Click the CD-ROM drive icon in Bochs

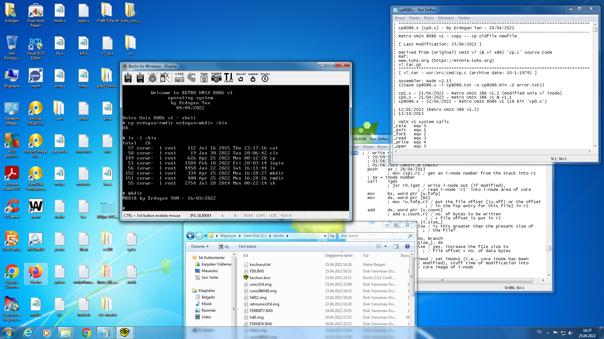pyautogui.click(x=153, y=78)
